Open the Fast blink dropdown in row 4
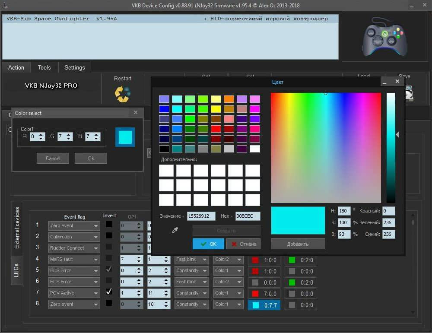This screenshot has height=333, width=432. (191, 259)
